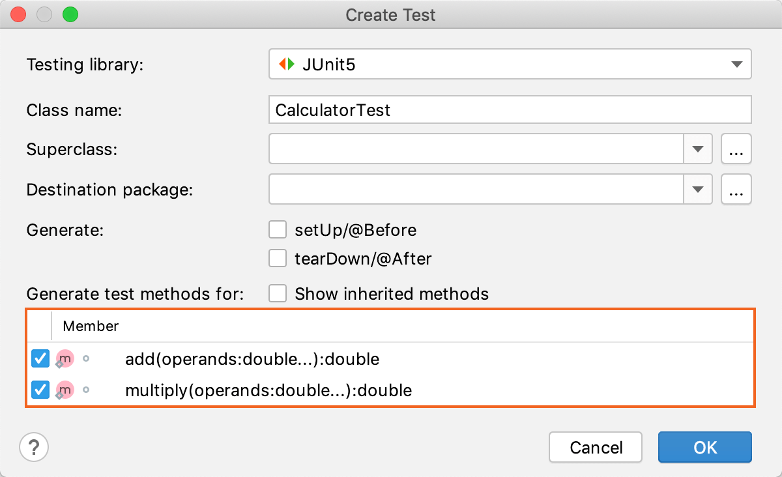Image resolution: width=782 pixels, height=477 pixels.
Task: Confirm test creation with OK
Action: coord(704,447)
